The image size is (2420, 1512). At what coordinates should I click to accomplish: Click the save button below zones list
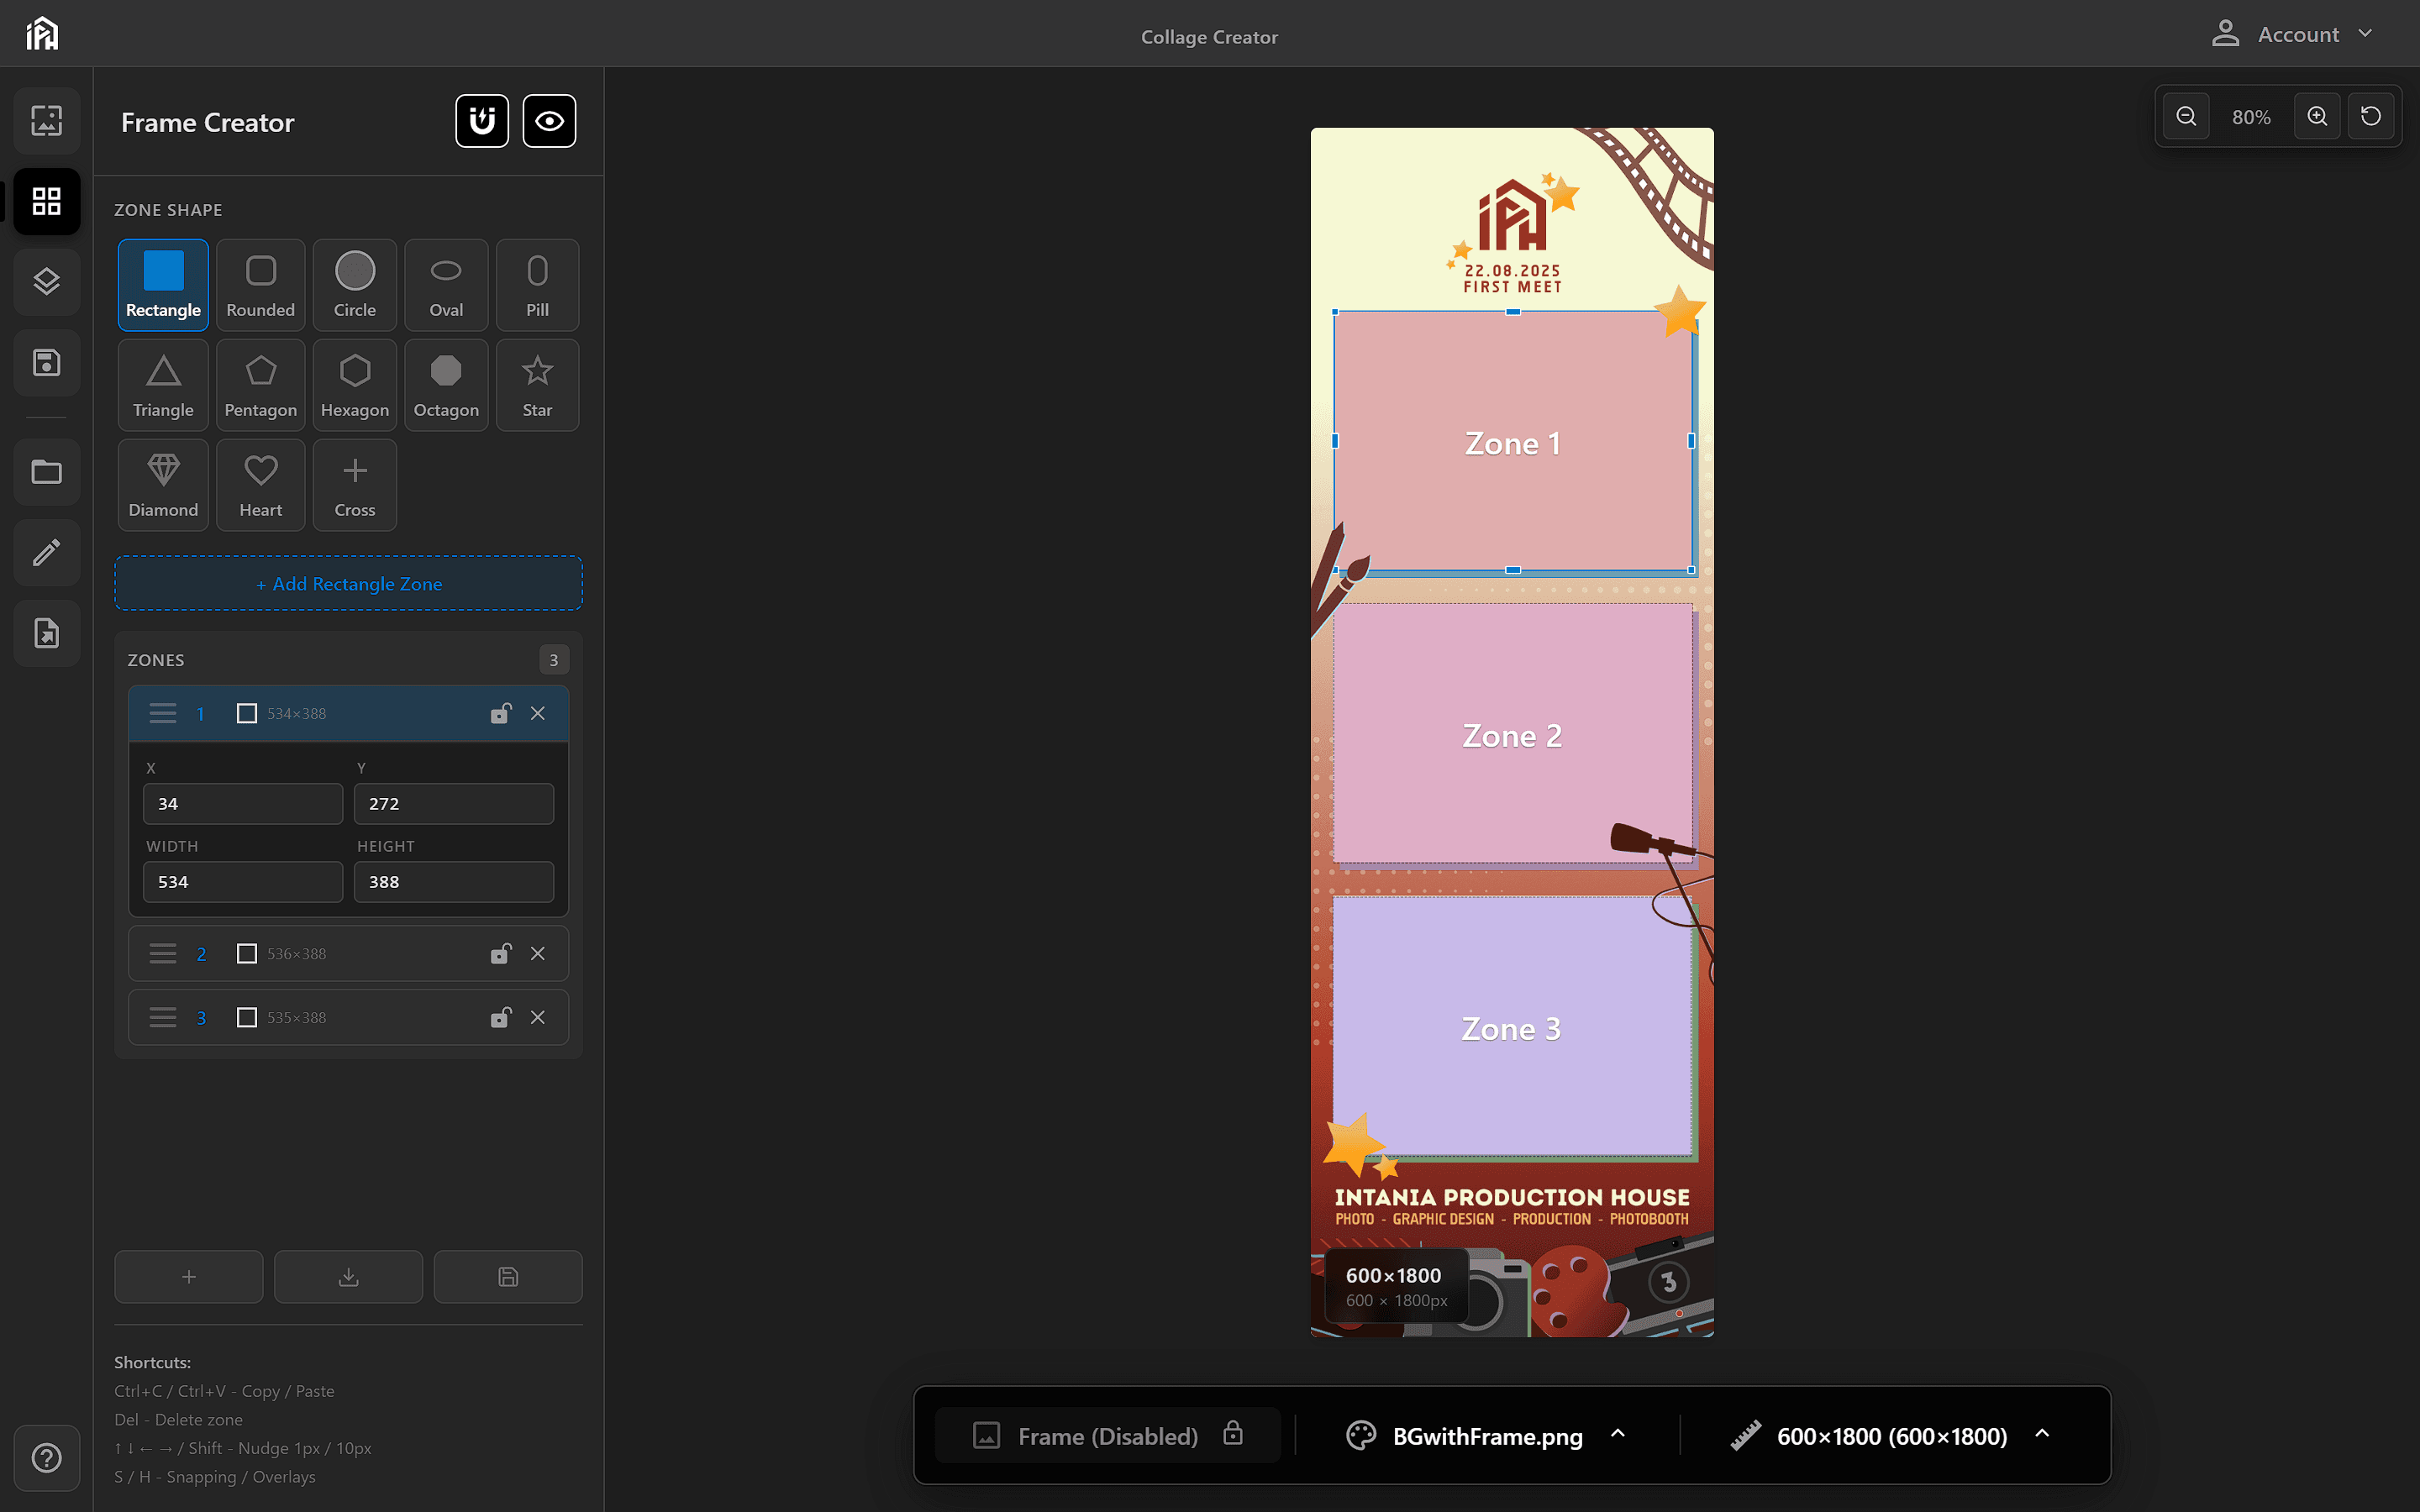[x=508, y=1277]
